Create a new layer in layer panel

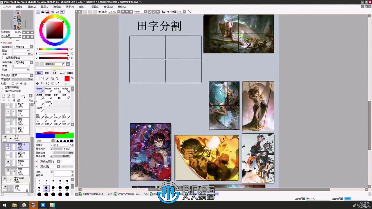click(x=4, y=96)
